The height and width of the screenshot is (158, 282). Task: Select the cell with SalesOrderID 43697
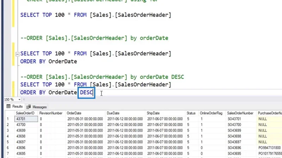coord(26,142)
